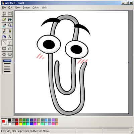Image resolution: width=134 pixels, height=134 pixels.
Task: Pick the bright cyan palette swatch
Action: click(x=28, y=124)
